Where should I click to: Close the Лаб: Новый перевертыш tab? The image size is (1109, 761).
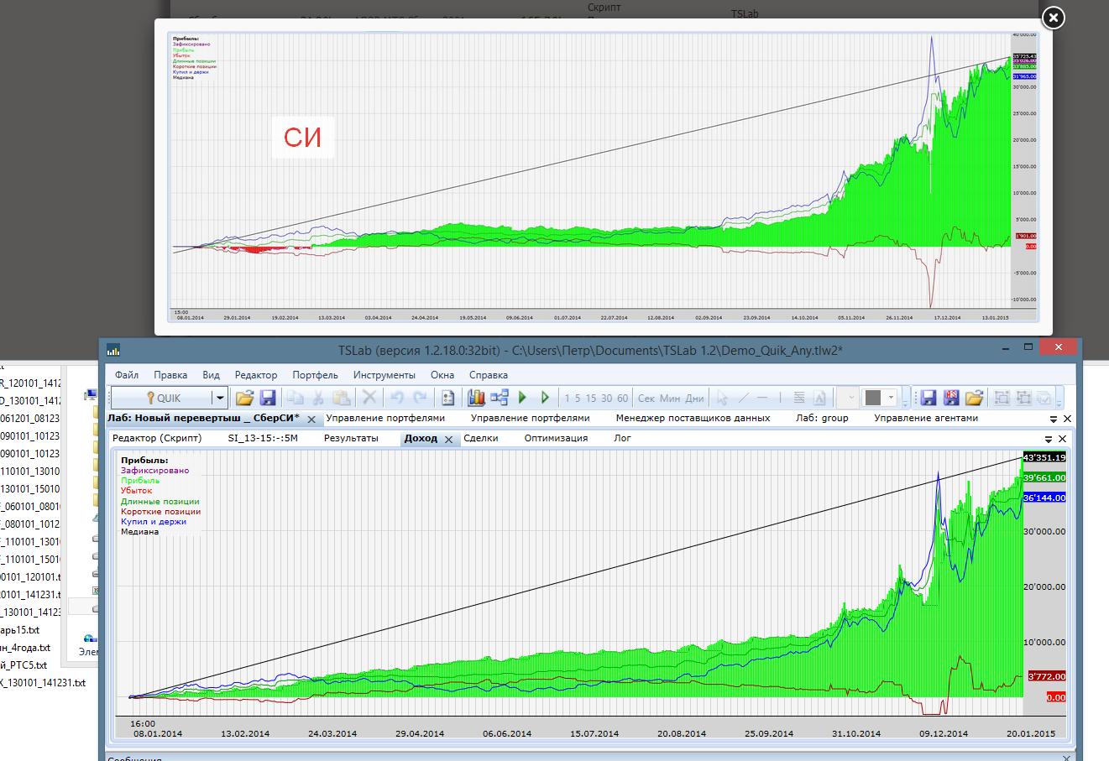pyautogui.click(x=311, y=420)
